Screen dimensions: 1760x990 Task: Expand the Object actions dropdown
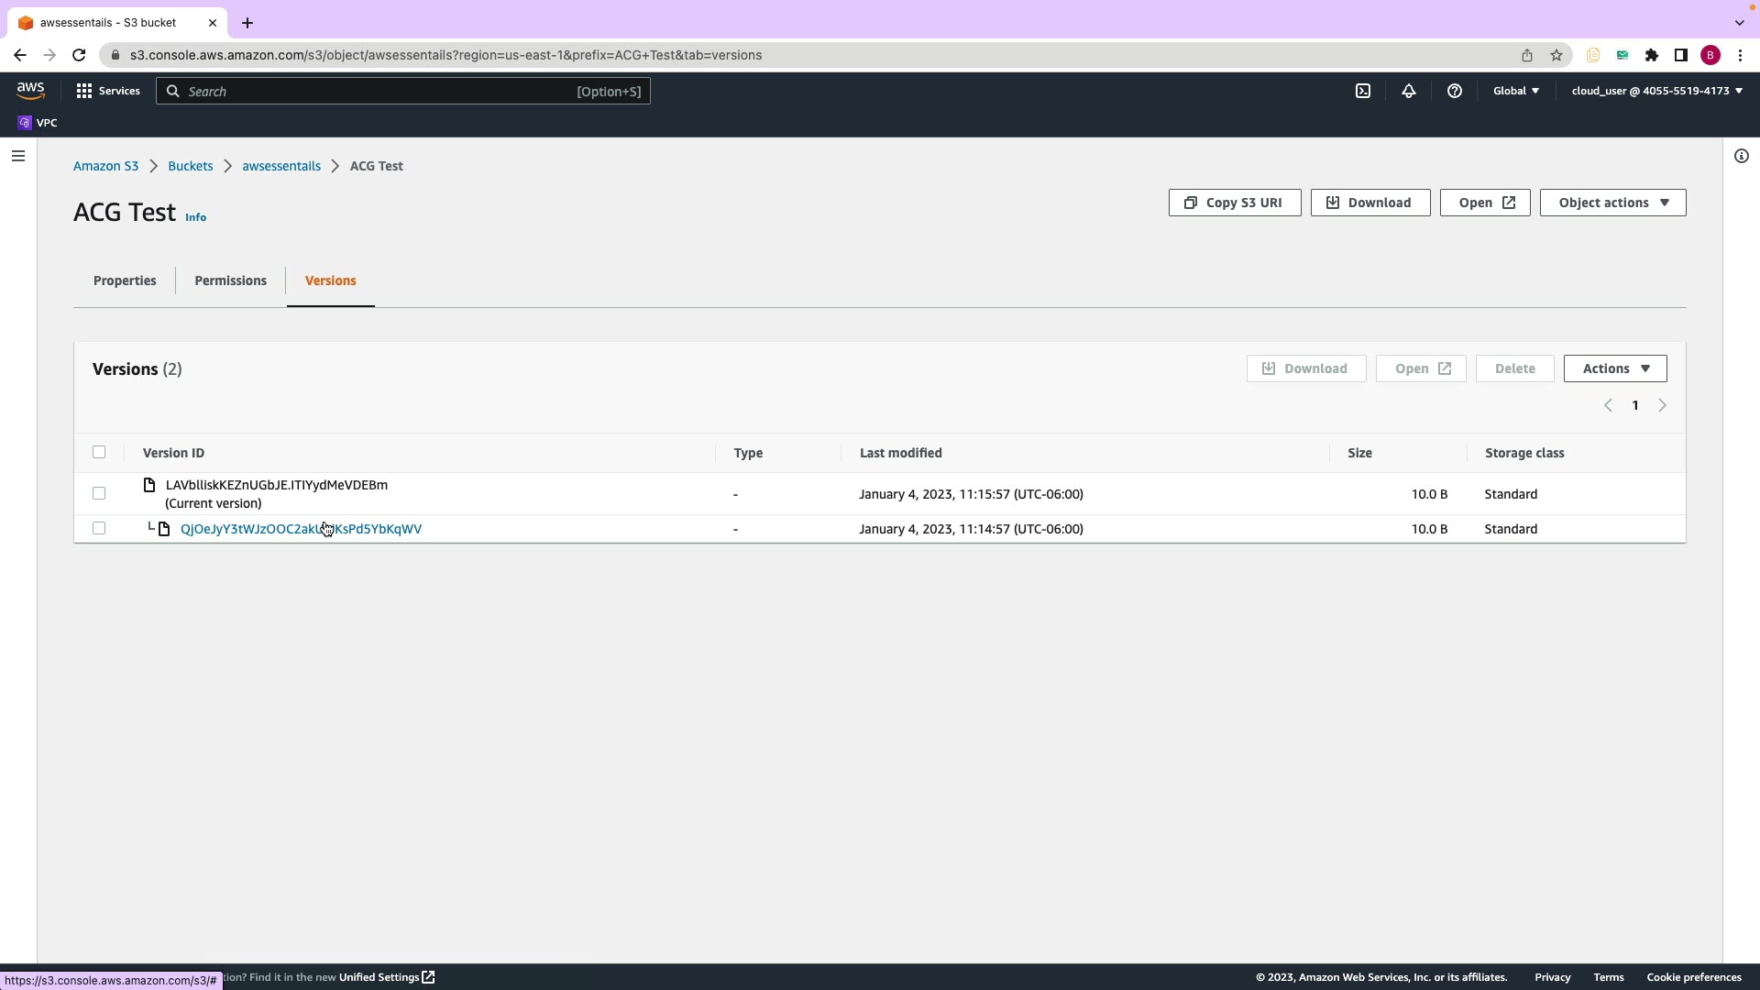tap(1612, 203)
